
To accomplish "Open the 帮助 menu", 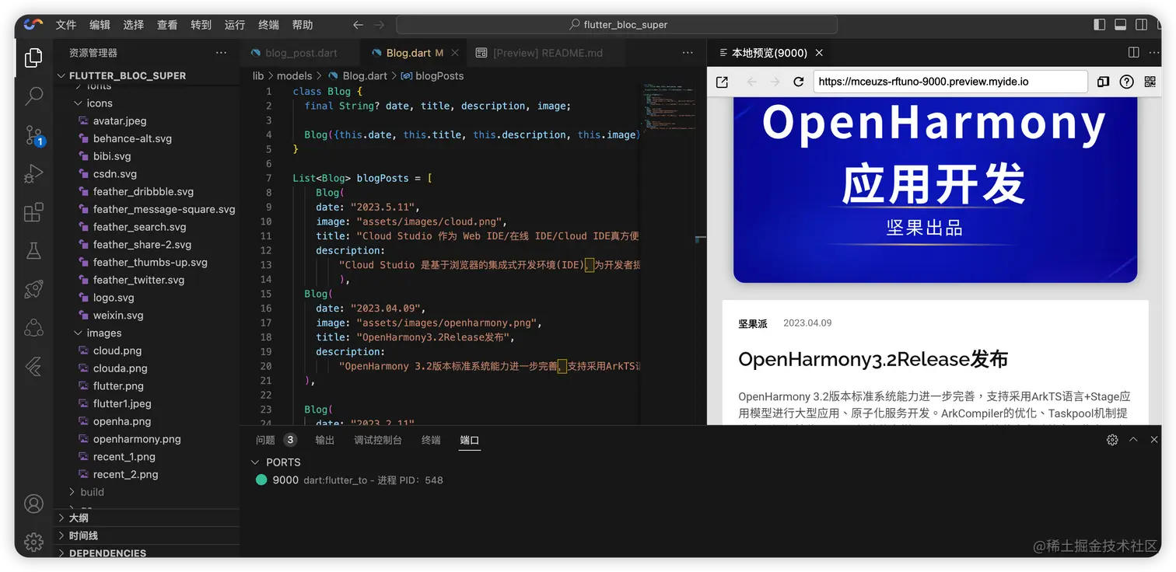I will tap(303, 25).
